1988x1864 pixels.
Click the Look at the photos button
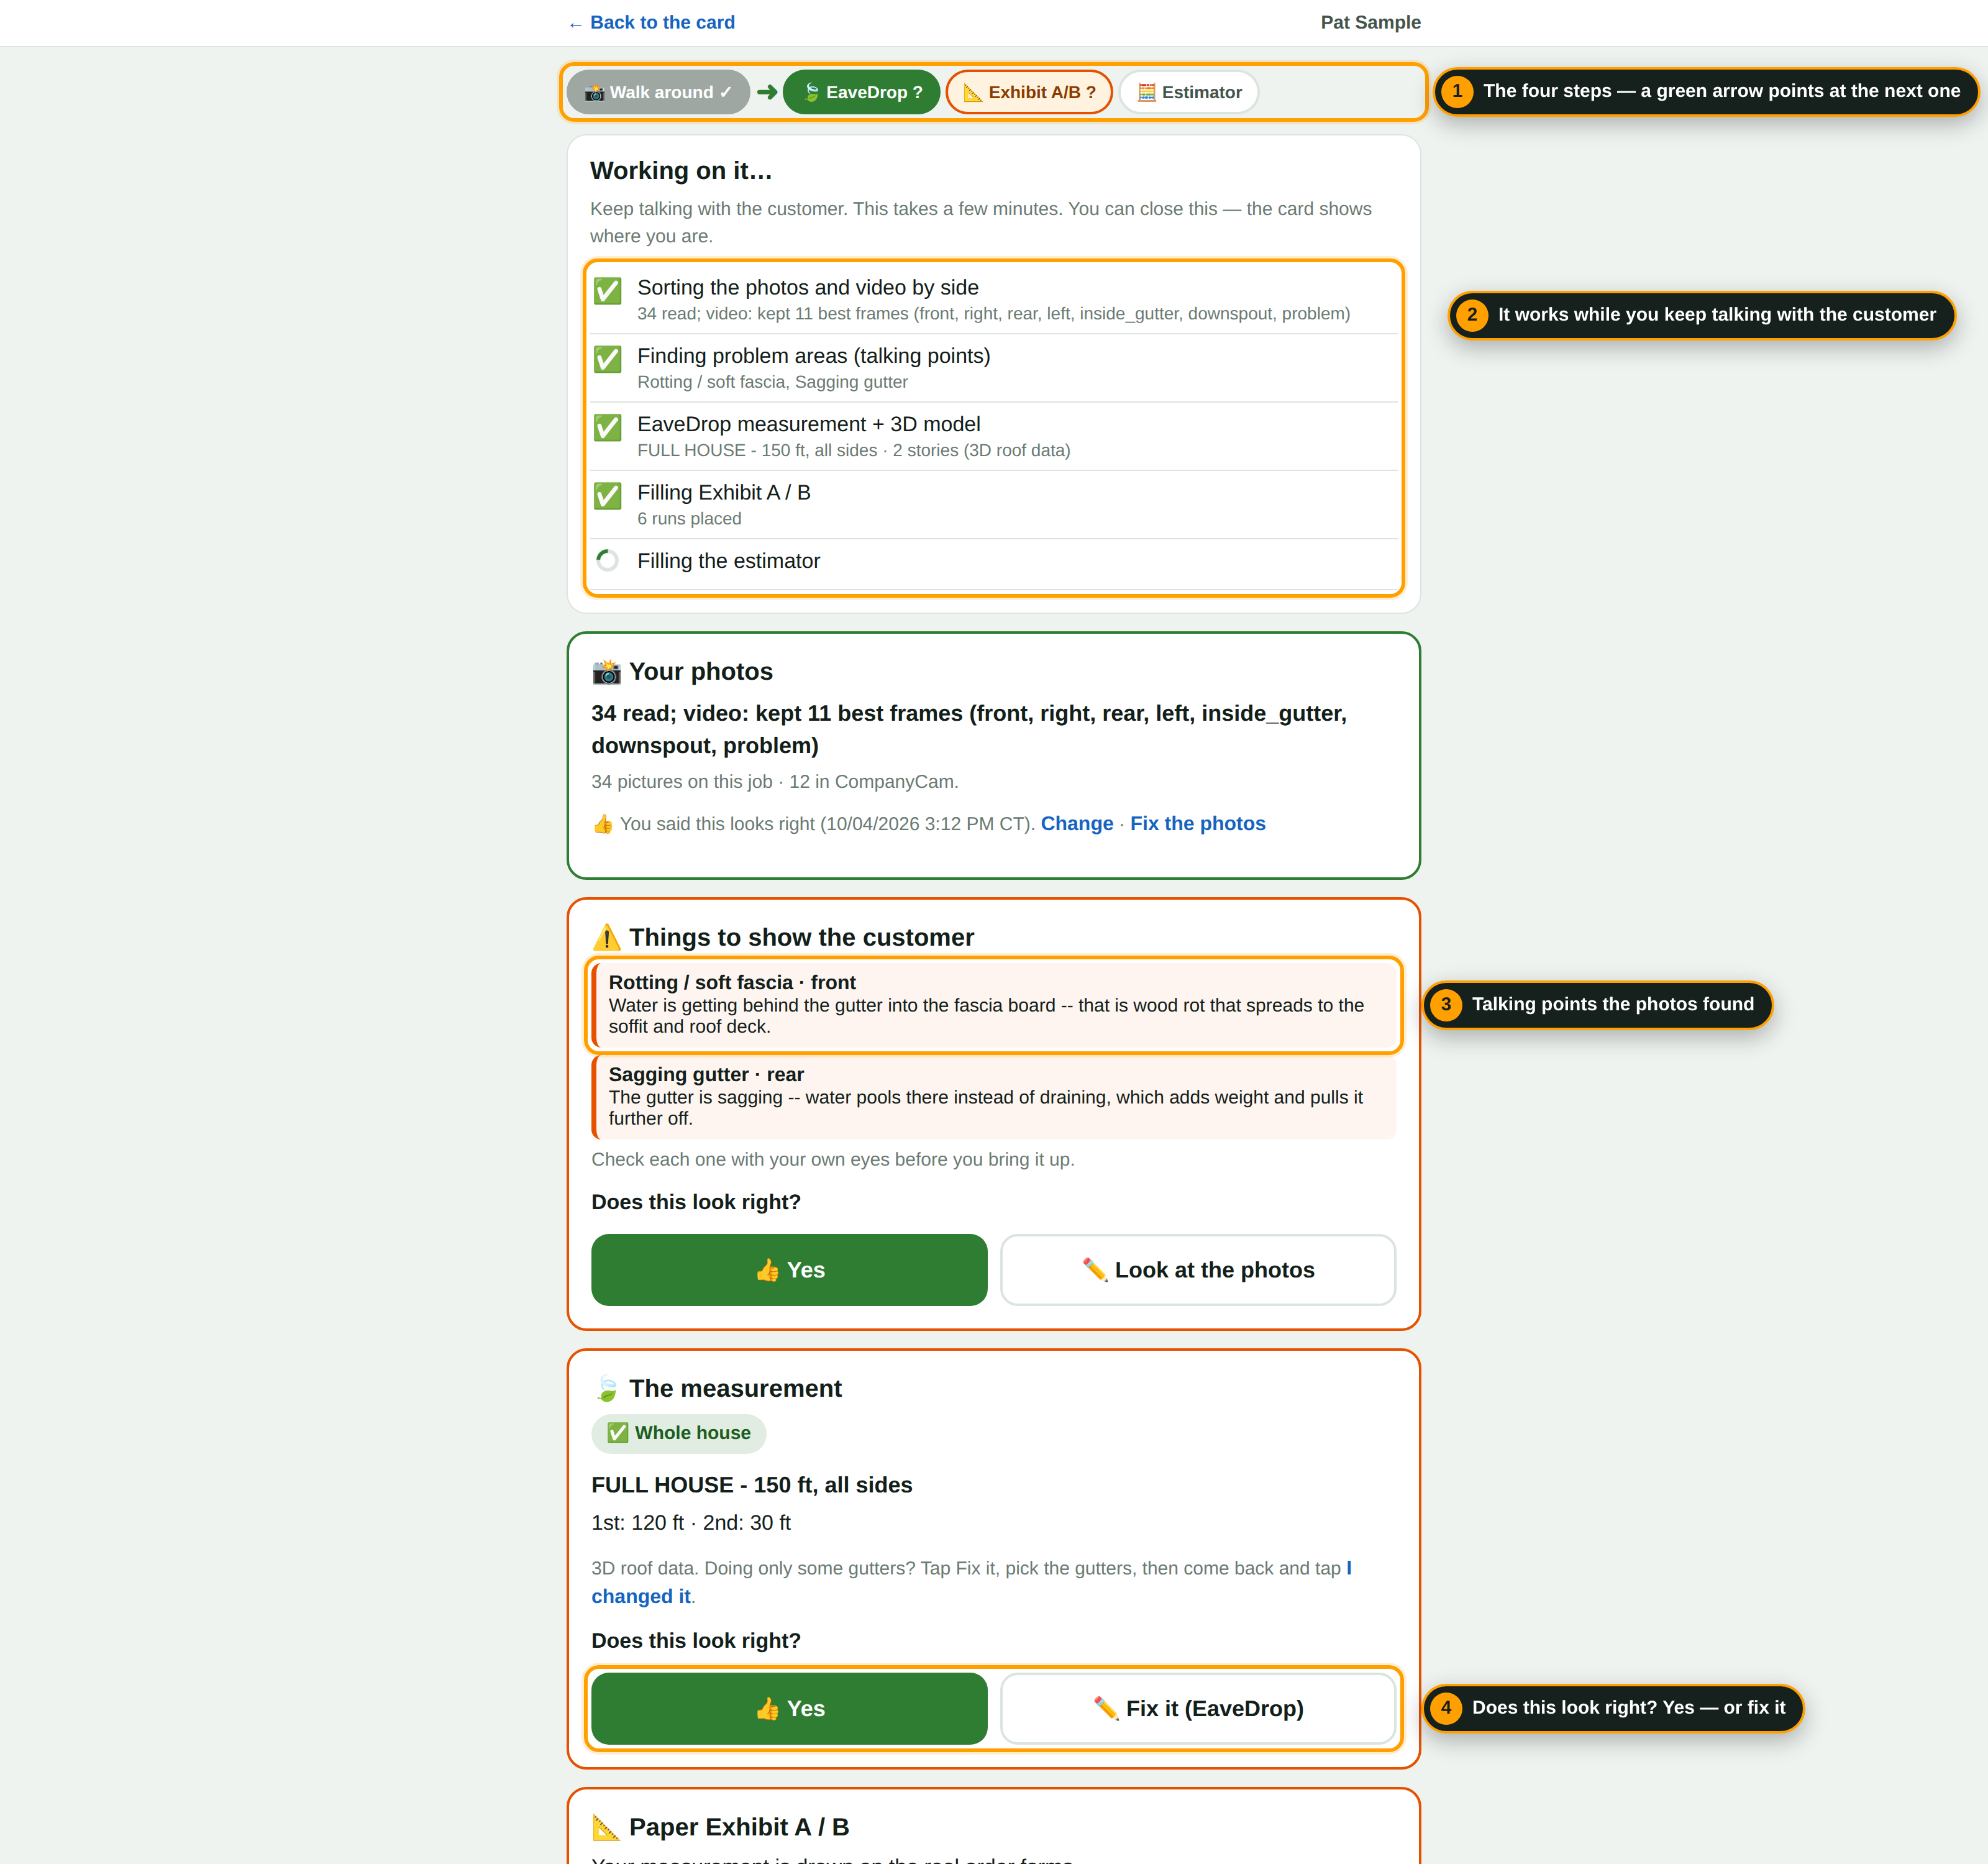(x=1198, y=1270)
